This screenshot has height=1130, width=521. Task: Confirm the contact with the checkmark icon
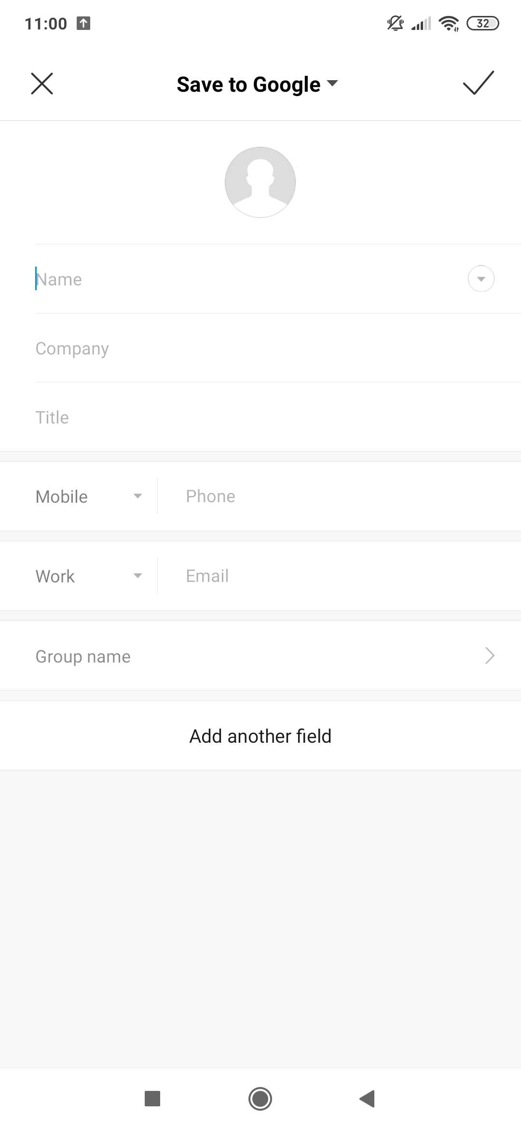point(478,83)
